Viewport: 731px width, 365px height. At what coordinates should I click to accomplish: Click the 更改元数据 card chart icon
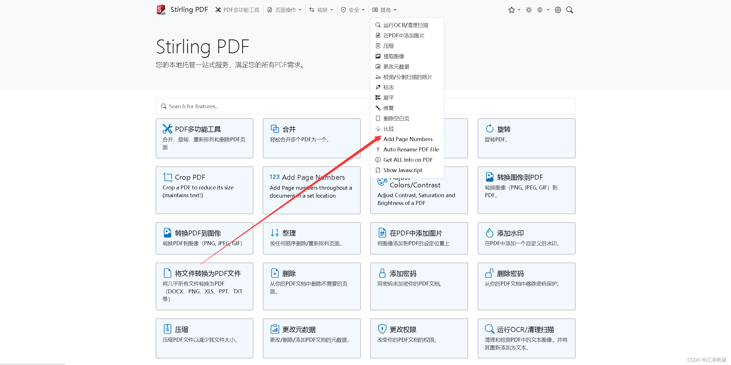click(x=275, y=329)
